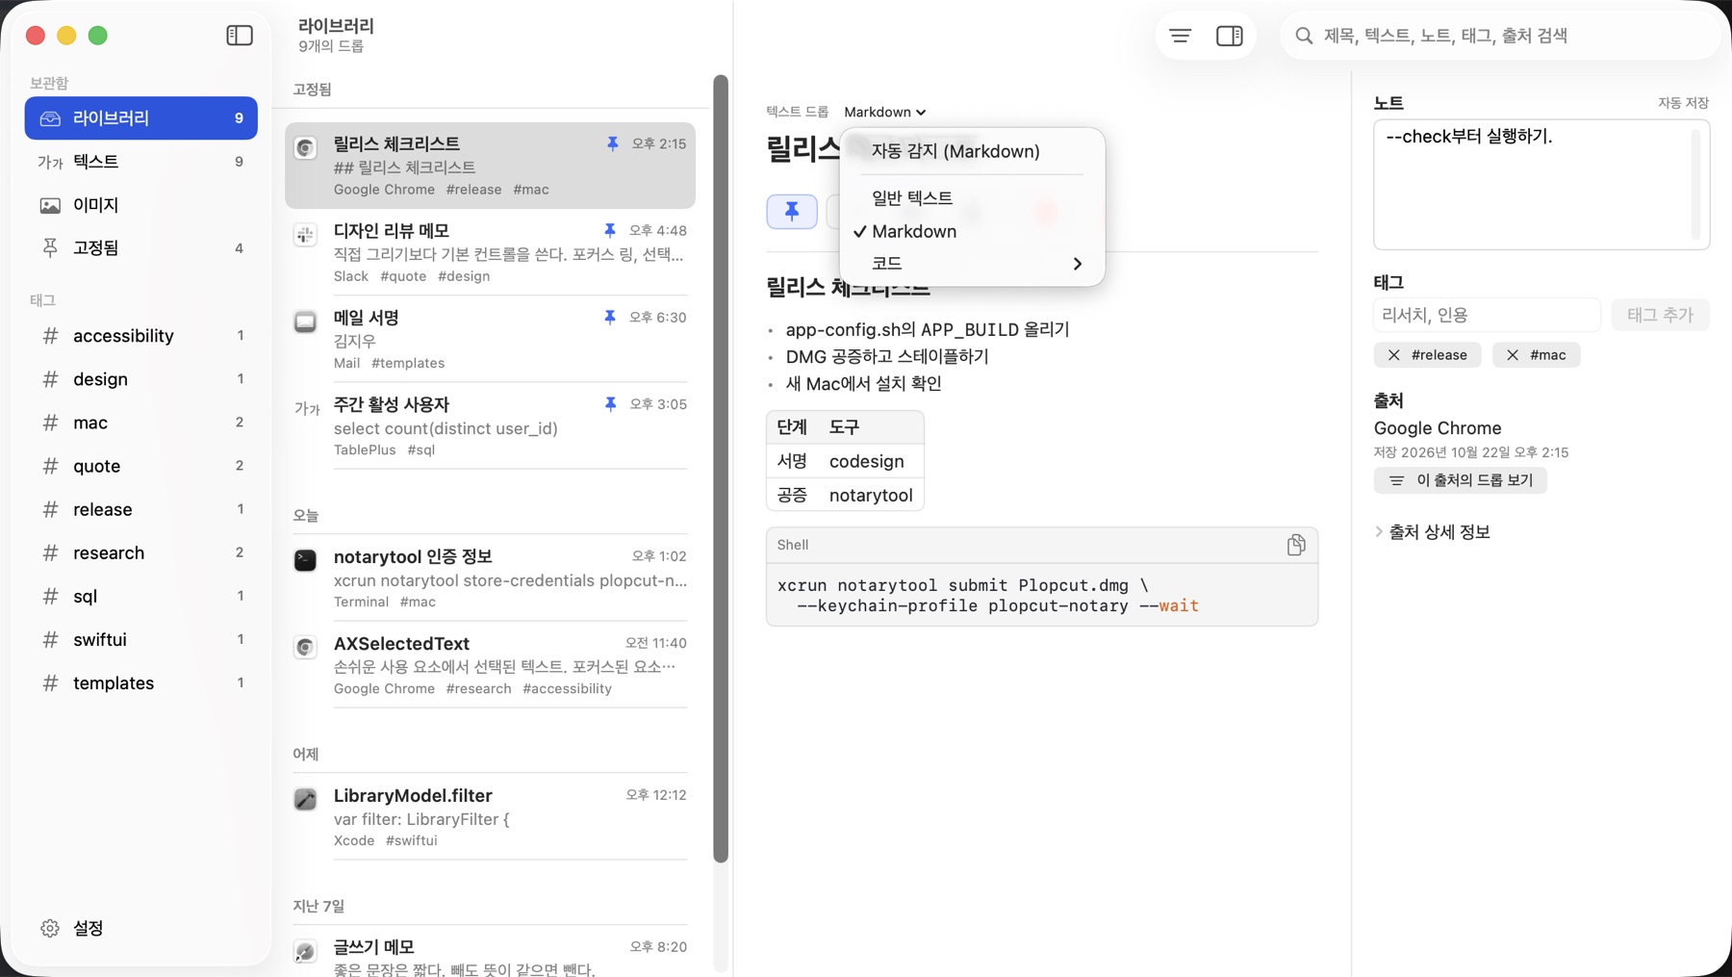
Task: Unpin 메일 서명 via its pin icon
Action: [609, 317]
